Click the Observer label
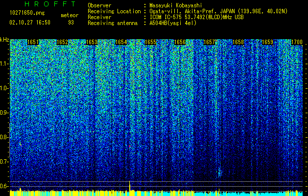308x196 pixels. [99, 5]
